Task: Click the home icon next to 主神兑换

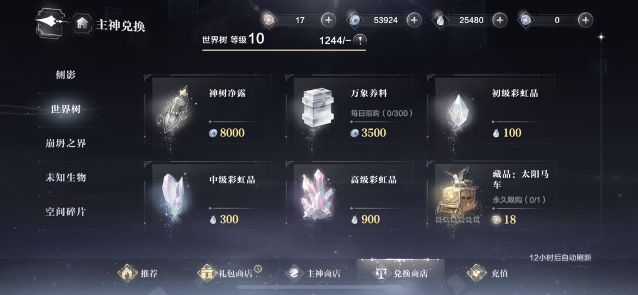Action: click(83, 22)
